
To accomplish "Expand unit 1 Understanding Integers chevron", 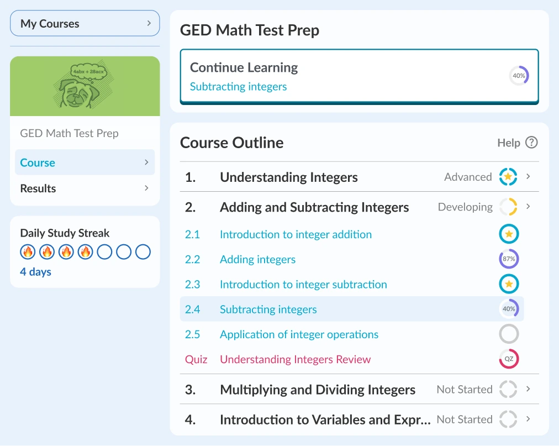I will 529,177.
